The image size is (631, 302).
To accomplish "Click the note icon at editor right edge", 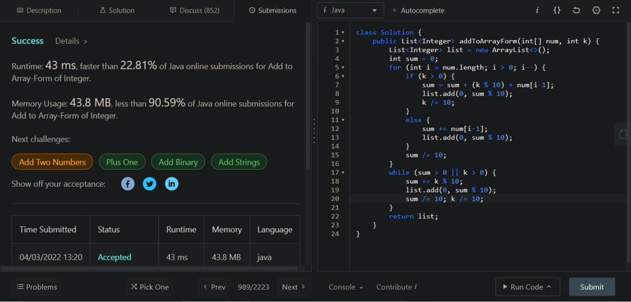I will pos(623,134).
